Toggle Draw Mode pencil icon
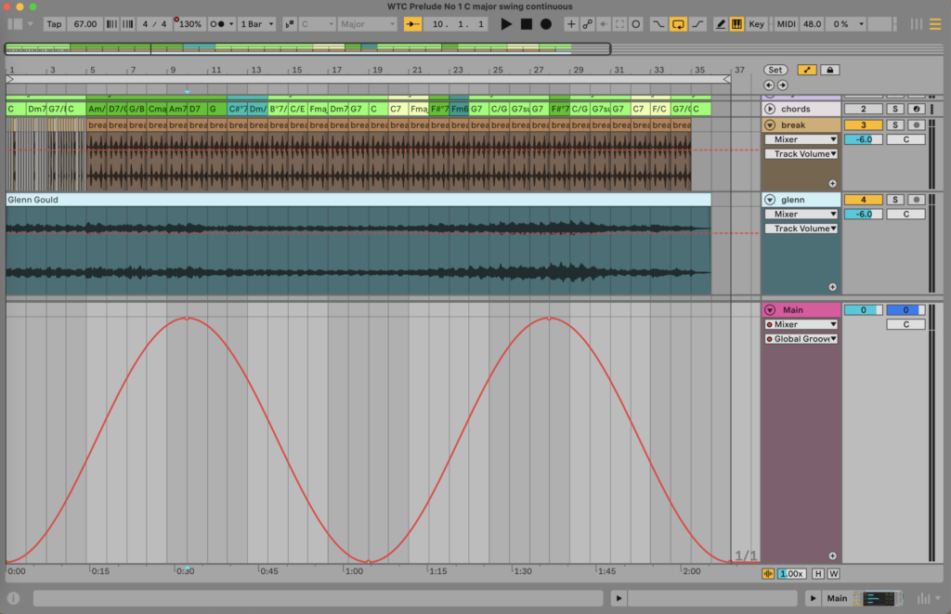 pos(720,24)
